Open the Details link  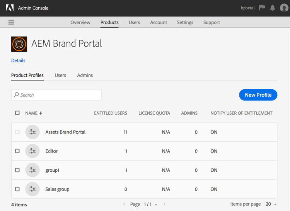[x=18, y=60]
